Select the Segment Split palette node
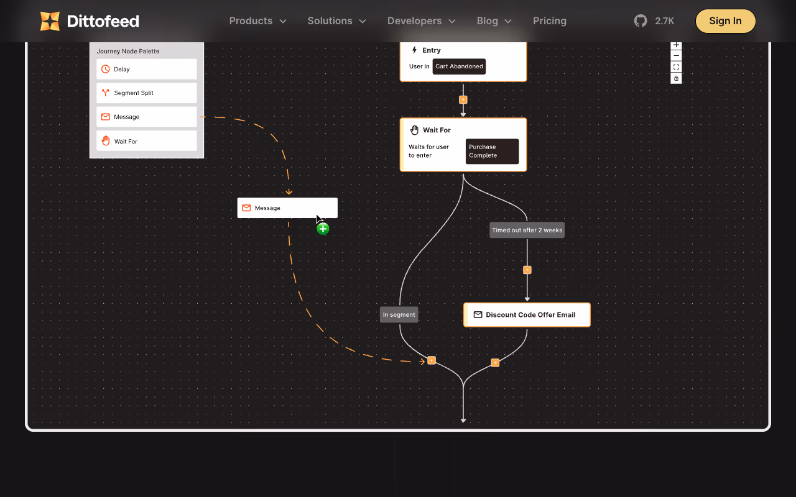This screenshot has height=497, width=796. [147, 93]
